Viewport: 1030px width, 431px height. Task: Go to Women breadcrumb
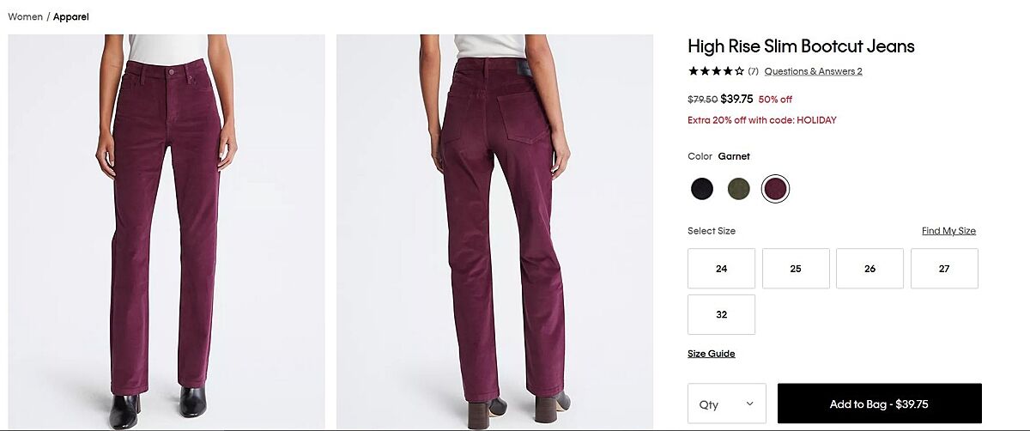click(x=25, y=17)
